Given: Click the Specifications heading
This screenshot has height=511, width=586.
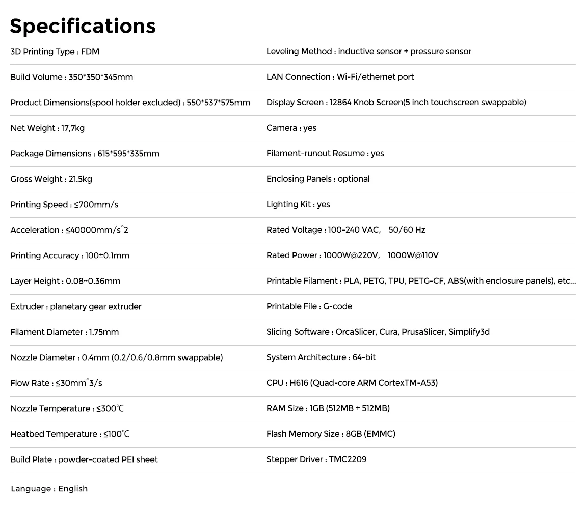Looking at the screenshot, I should point(83,26).
